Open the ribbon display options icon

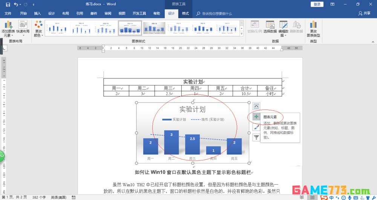click(x=332, y=4)
